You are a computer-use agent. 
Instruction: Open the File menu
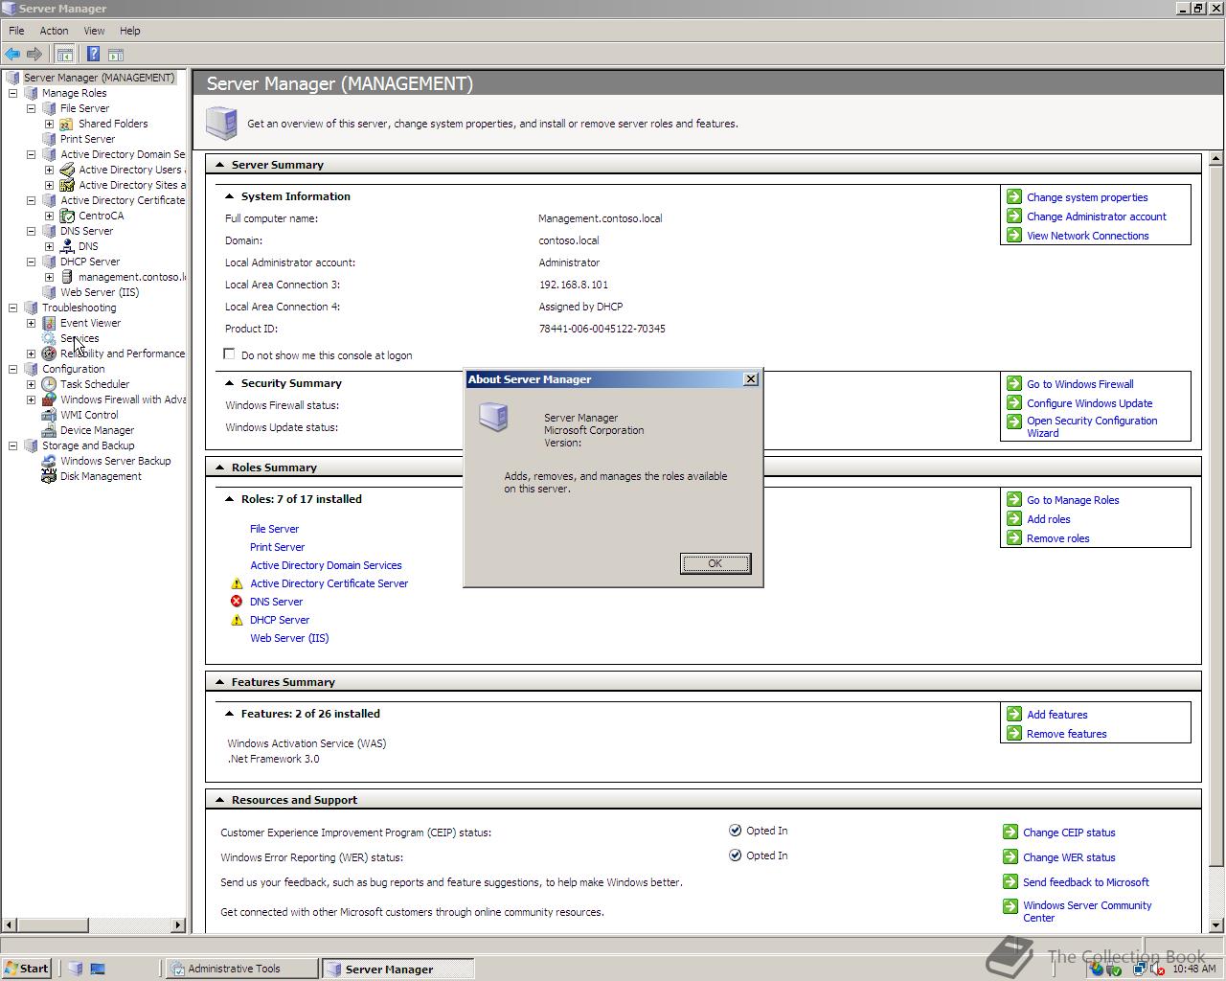pos(16,31)
